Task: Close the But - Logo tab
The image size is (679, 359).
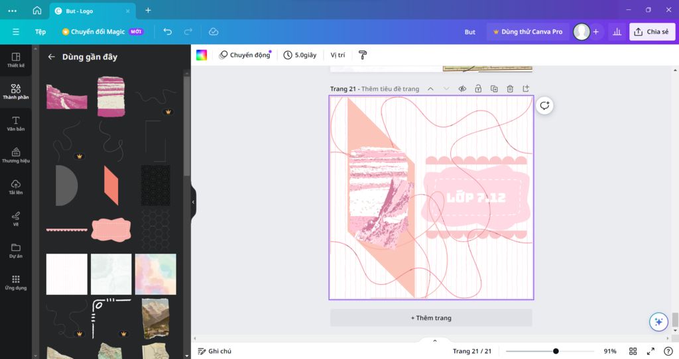Action: (x=128, y=11)
